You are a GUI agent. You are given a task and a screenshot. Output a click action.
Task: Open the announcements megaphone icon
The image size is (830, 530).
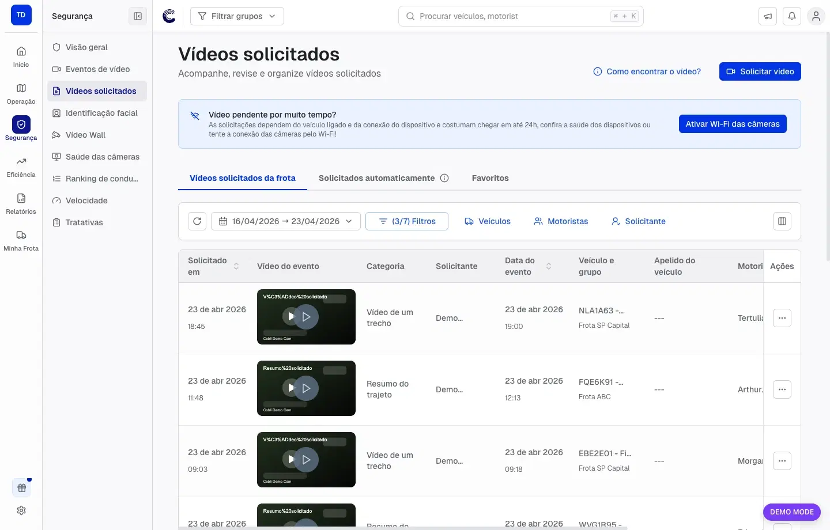pyautogui.click(x=768, y=16)
